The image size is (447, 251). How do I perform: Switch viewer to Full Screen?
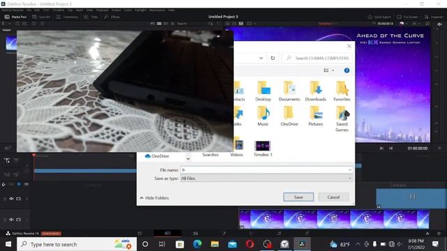click(x=407, y=17)
